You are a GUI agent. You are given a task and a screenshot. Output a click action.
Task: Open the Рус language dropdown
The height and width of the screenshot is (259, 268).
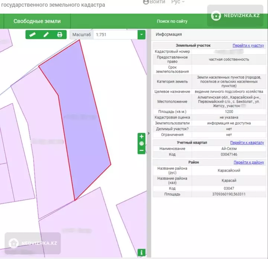point(178,2)
